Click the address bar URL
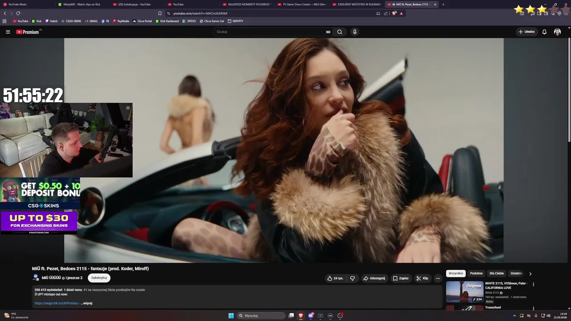Viewport: 571px width, 321px height. pos(200,13)
